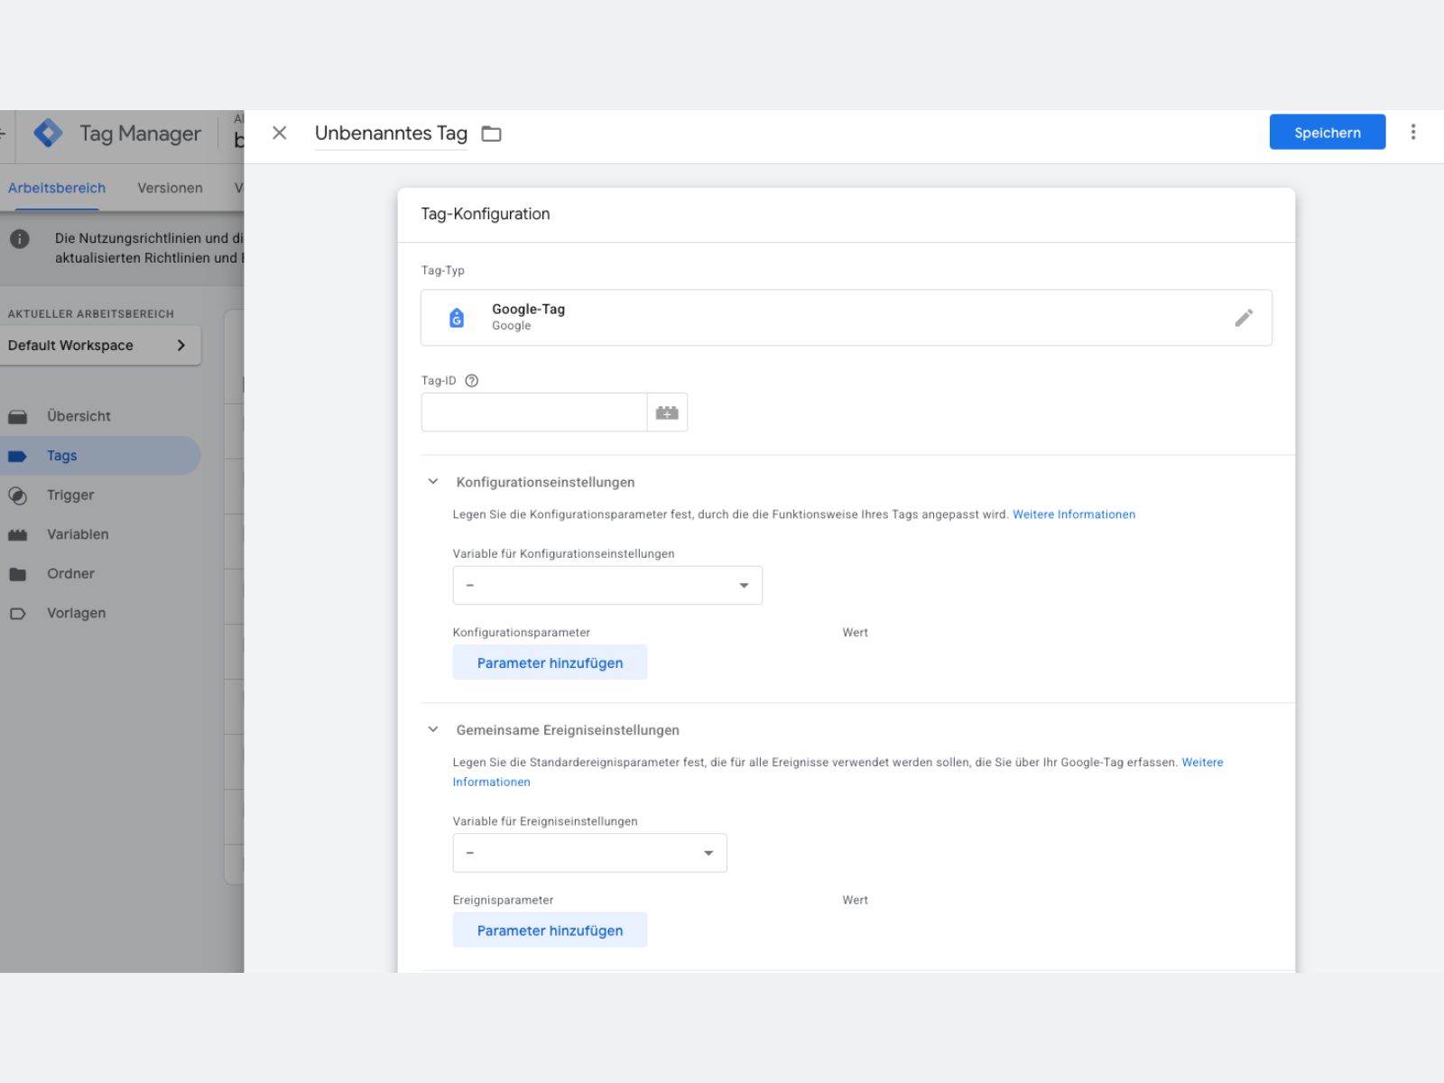Image resolution: width=1444 pixels, height=1083 pixels.
Task: Click the variable picker icon next to Tag-ID
Action: click(x=667, y=412)
